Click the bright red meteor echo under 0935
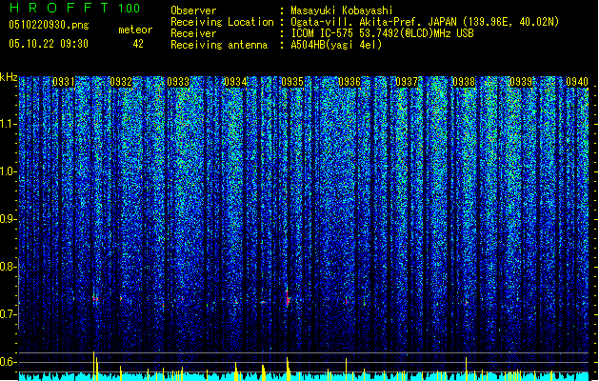This screenshot has height=381, width=599. point(288,298)
